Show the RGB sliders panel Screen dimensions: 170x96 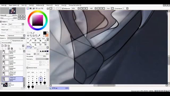(x=31, y=8)
